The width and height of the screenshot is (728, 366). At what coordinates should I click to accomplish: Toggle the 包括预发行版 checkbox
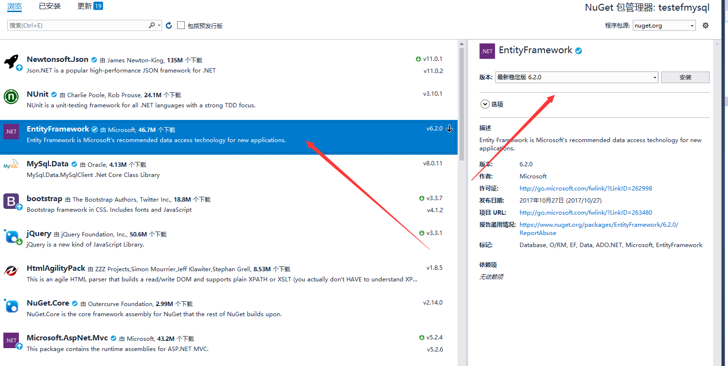(x=181, y=25)
